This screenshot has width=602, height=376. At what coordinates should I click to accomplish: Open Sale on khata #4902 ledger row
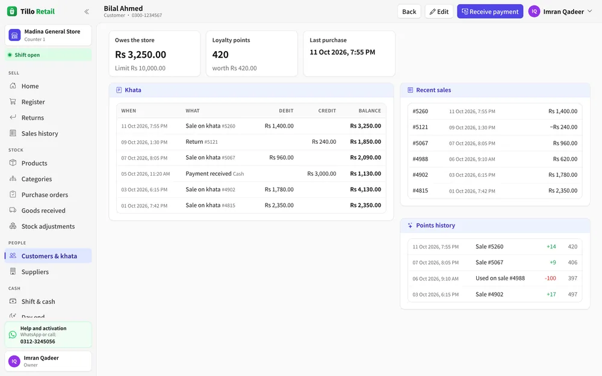[x=251, y=190]
